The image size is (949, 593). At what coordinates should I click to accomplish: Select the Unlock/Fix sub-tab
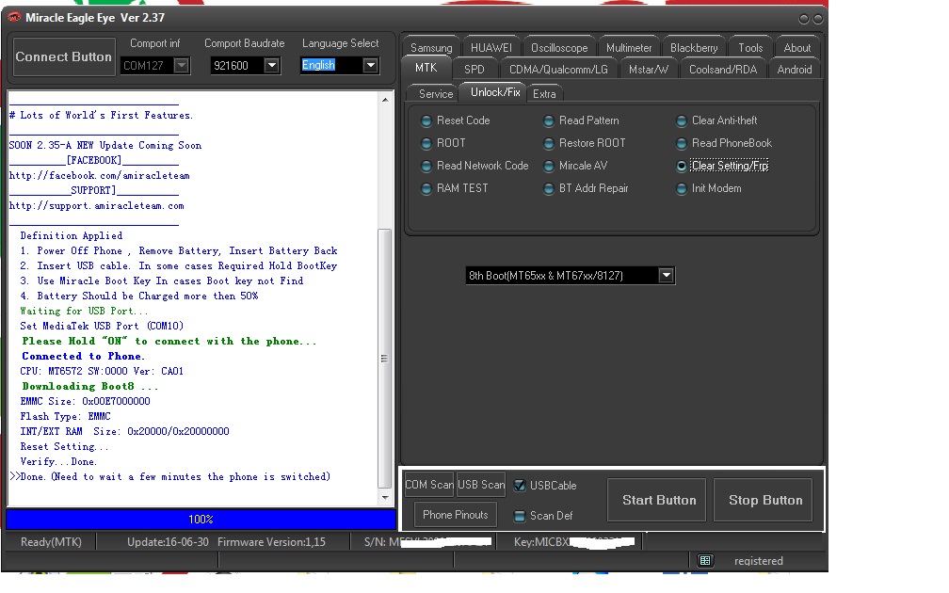pos(495,92)
